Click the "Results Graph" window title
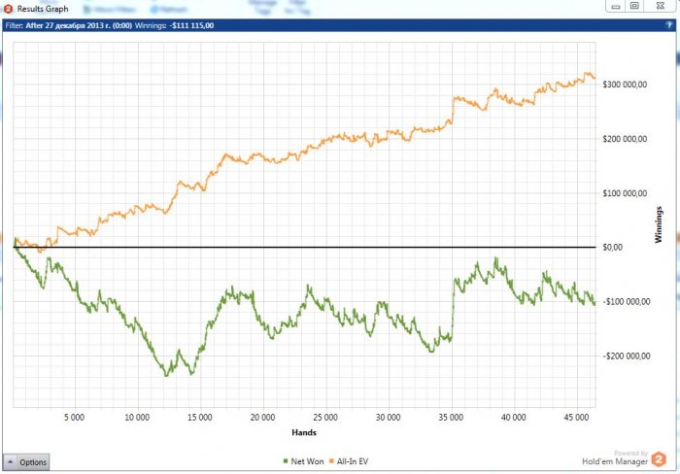This screenshot has width=680, height=474. pyautogui.click(x=43, y=9)
